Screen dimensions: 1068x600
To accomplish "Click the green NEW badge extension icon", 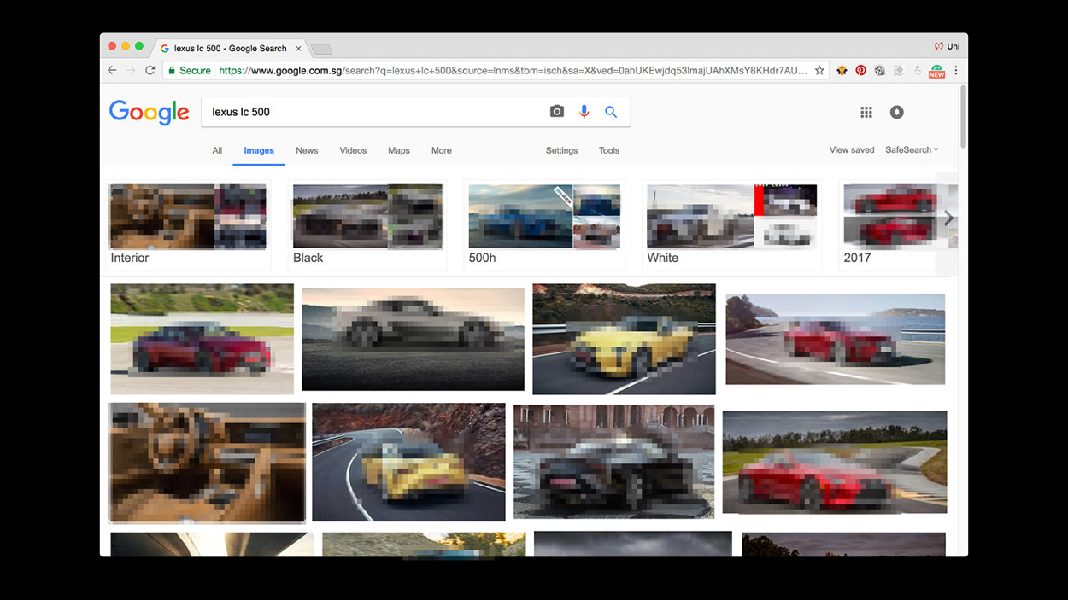I will 936,71.
